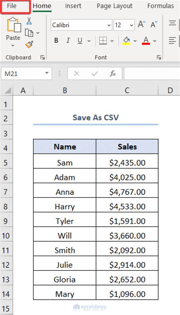Viewport: 180px width, 315px height.
Task: Open the Font dialog launcher
Action: tap(159, 58)
